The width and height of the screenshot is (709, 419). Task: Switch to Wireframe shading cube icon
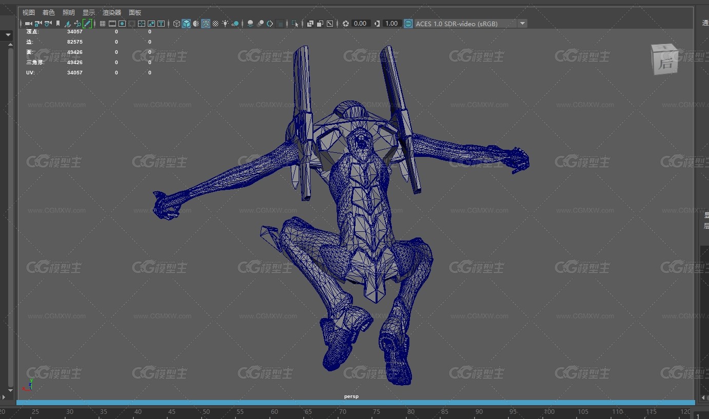pos(176,24)
